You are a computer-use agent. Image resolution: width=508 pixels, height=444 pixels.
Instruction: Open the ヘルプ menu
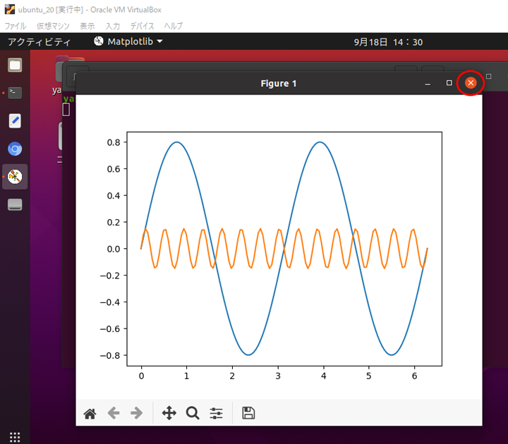click(x=174, y=26)
